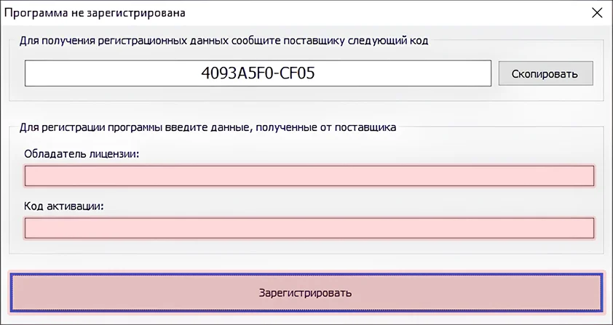Click the Для регистрации программы instruction label

tap(207, 127)
